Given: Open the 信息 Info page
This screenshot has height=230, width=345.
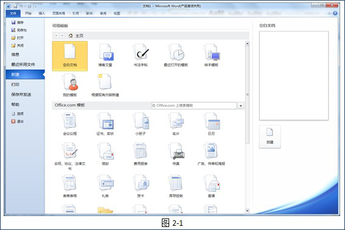Looking at the screenshot, I should coord(15,55).
